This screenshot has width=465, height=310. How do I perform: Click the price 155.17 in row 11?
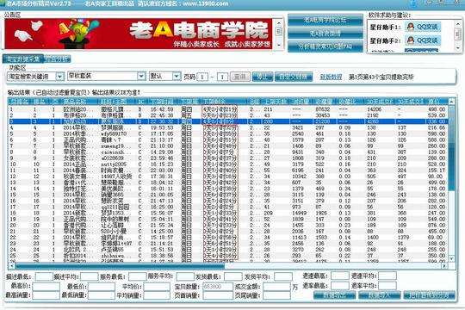pyautogui.click(x=437, y=170)
